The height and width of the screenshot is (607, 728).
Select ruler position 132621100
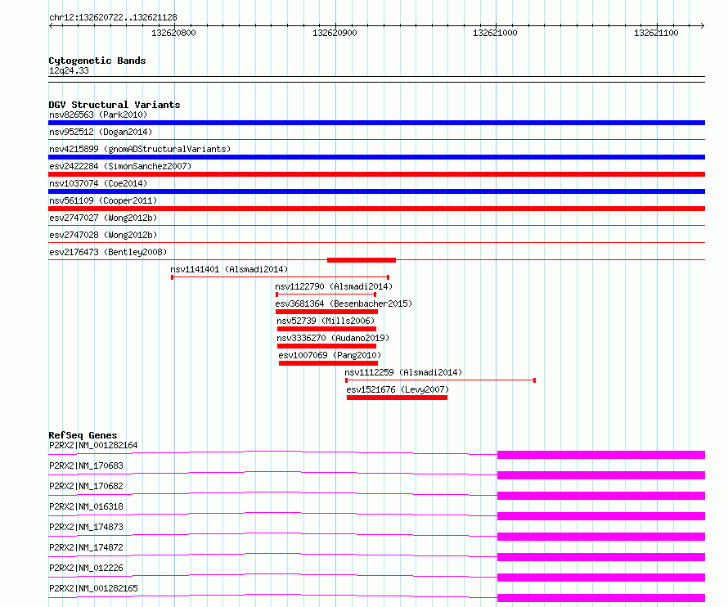(656, 33)
